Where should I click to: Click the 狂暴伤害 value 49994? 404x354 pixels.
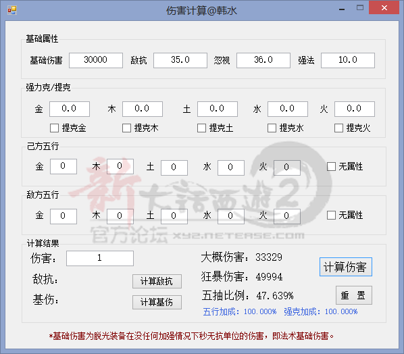point(269,277)
